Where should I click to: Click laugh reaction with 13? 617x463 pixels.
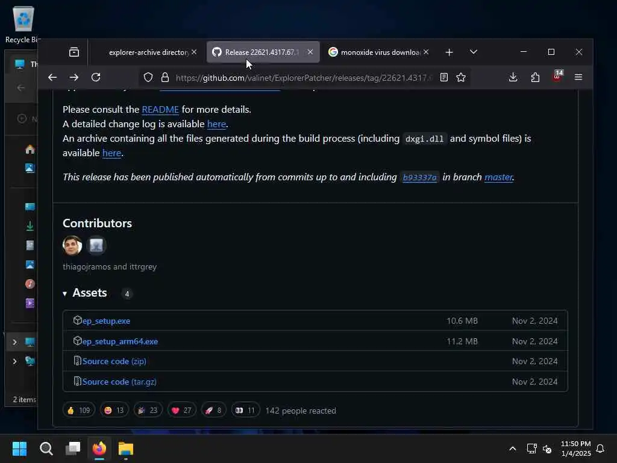(114, 411)
